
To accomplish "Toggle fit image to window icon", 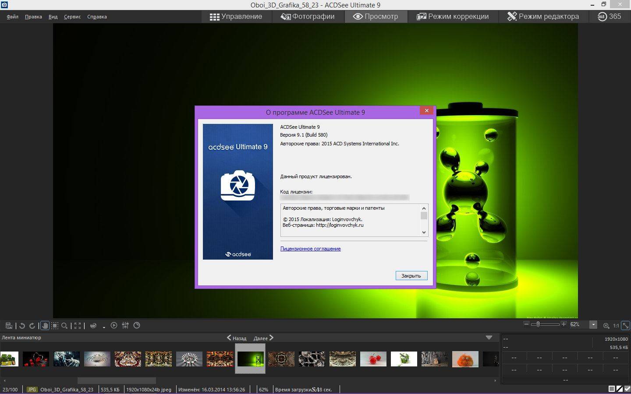I will (626, 325).
